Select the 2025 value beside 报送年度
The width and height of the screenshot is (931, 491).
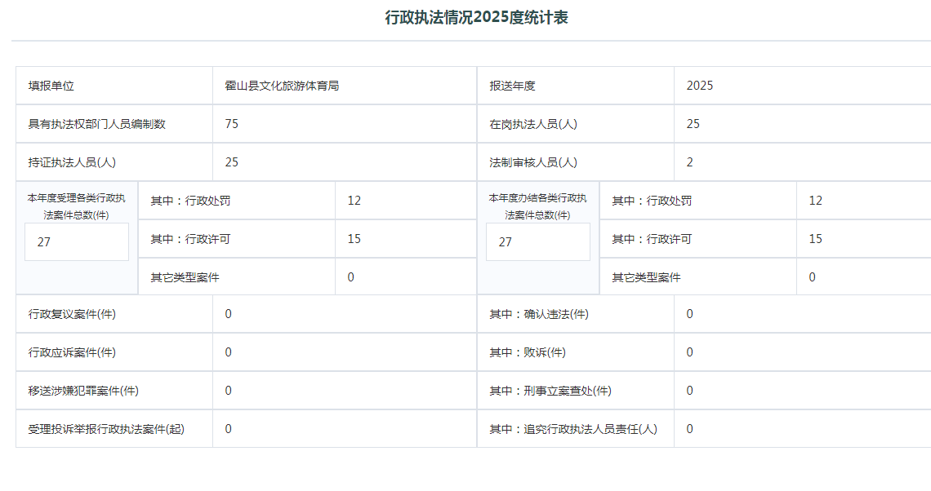pos(700,86)
